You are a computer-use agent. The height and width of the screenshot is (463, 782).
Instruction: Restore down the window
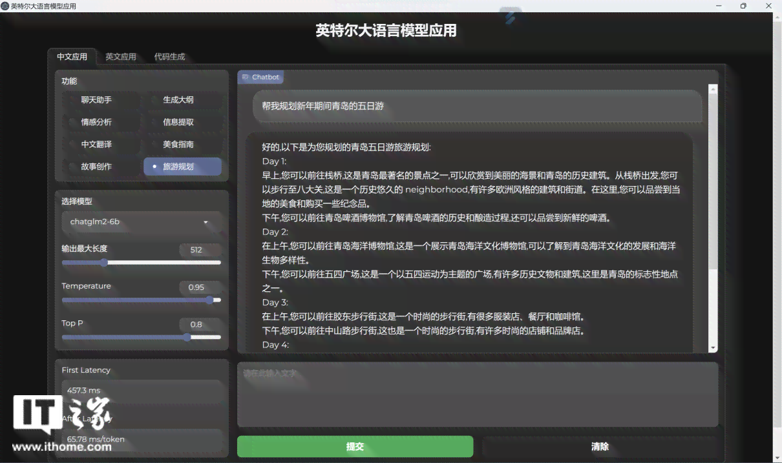pos(743,6)
